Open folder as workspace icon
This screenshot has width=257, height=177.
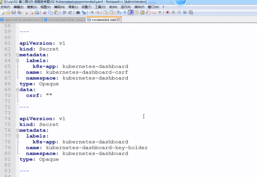click(154, 13)
